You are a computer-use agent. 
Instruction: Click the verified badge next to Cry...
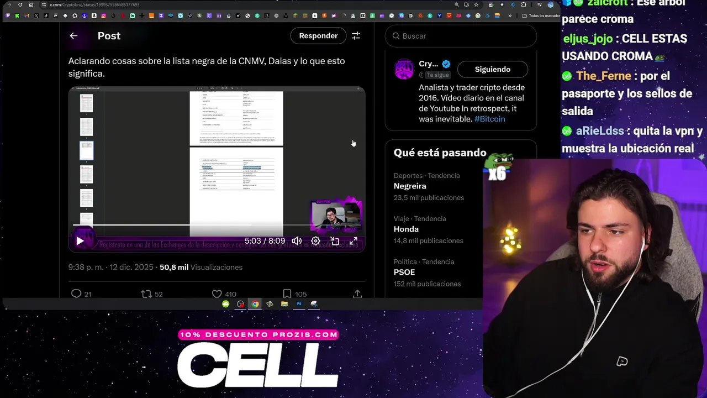tap(446, 64)
